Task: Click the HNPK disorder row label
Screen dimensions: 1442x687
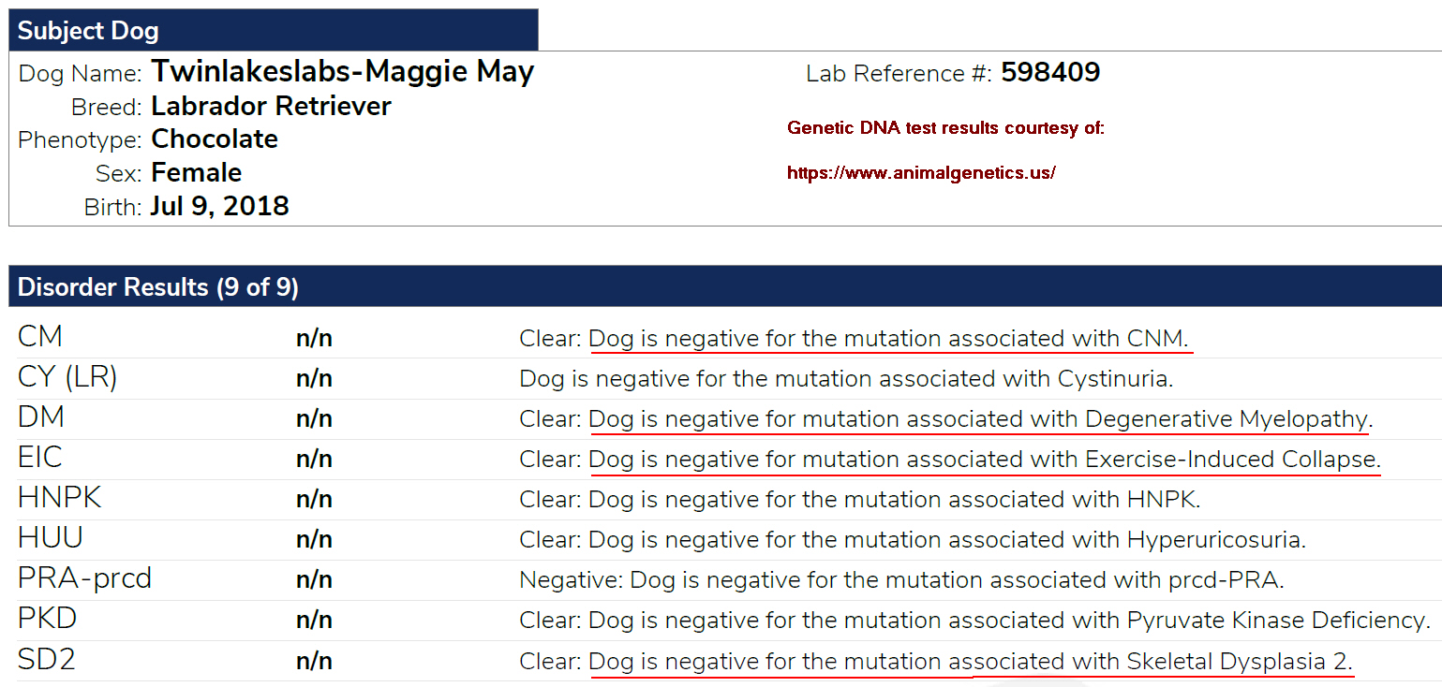Action: click(59, 498)
